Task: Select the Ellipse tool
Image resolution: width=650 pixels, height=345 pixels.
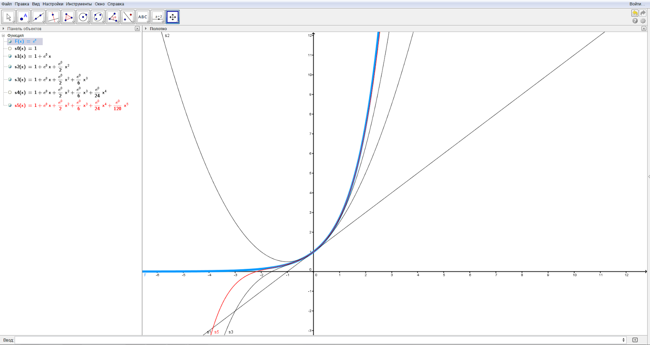Action: (x=98, y=17)
